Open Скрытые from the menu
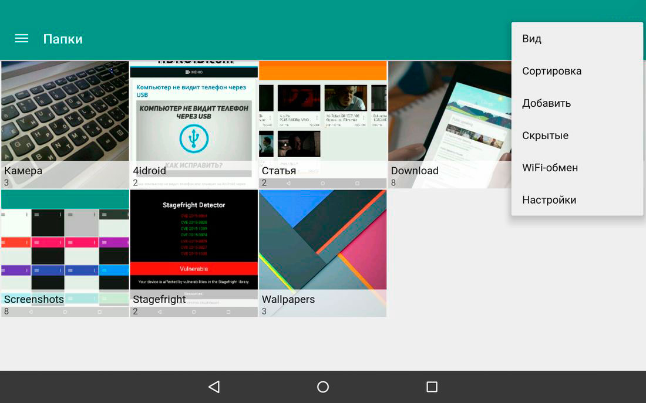 [577, 136]
